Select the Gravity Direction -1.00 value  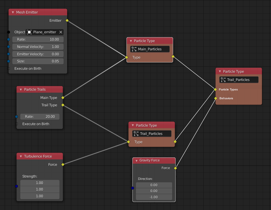click(154, 197)
